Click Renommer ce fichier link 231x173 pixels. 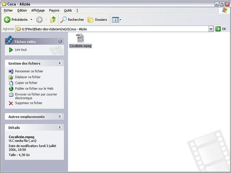tap(29, 71)
